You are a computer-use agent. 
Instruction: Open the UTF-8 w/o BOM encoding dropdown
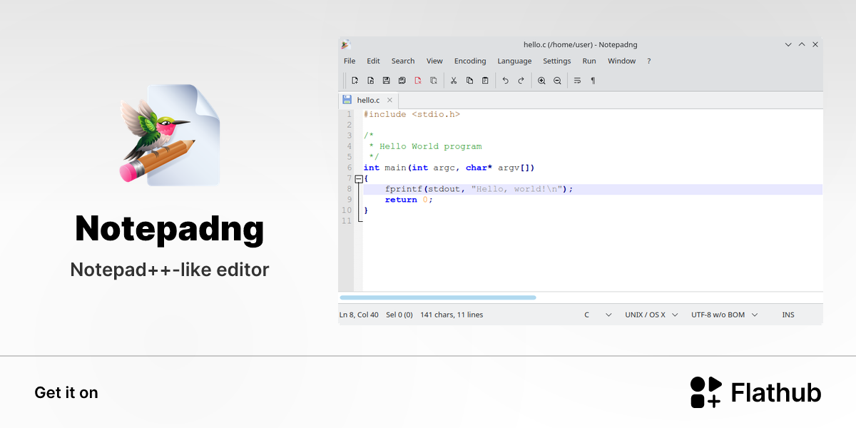point(724,315)
